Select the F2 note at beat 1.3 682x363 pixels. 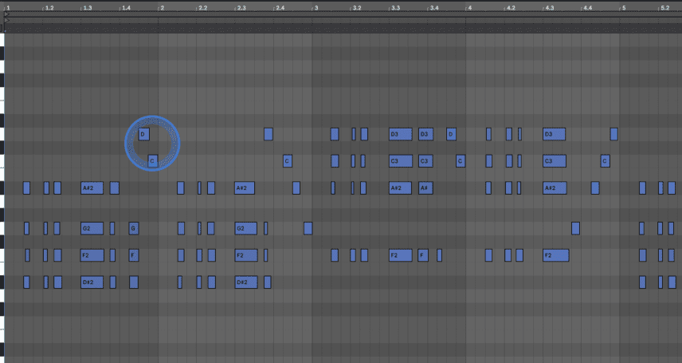(x=92, y=255)
